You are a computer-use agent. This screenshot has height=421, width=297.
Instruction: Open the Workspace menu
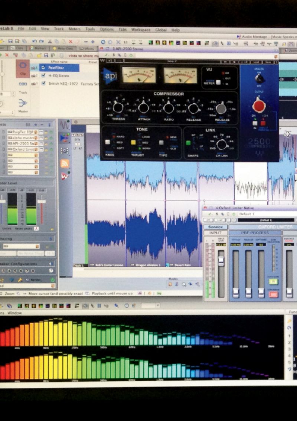(x=141, y=30)
